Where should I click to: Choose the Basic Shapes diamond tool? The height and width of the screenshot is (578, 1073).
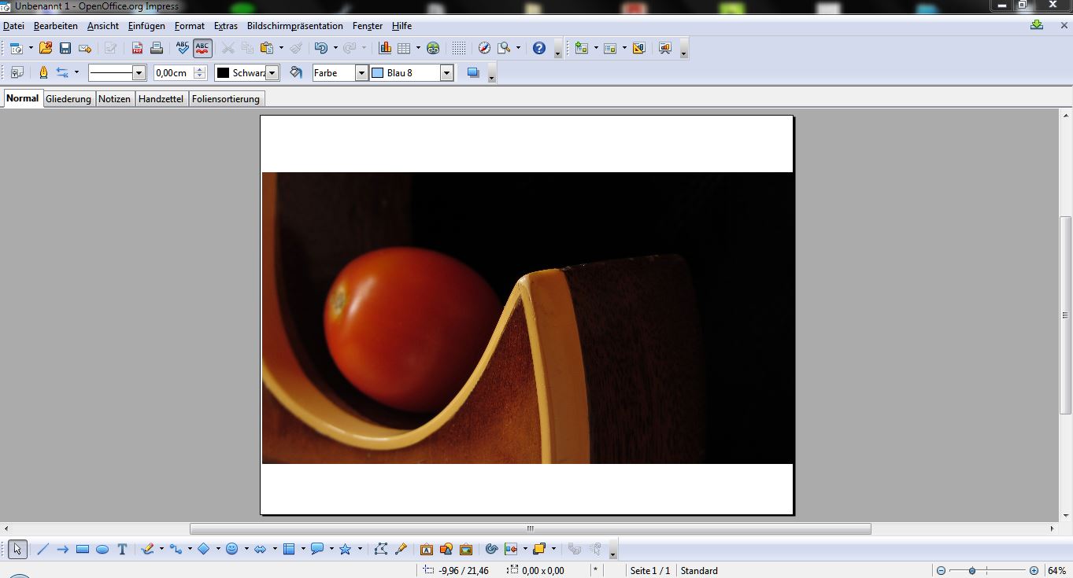point(203,549)
